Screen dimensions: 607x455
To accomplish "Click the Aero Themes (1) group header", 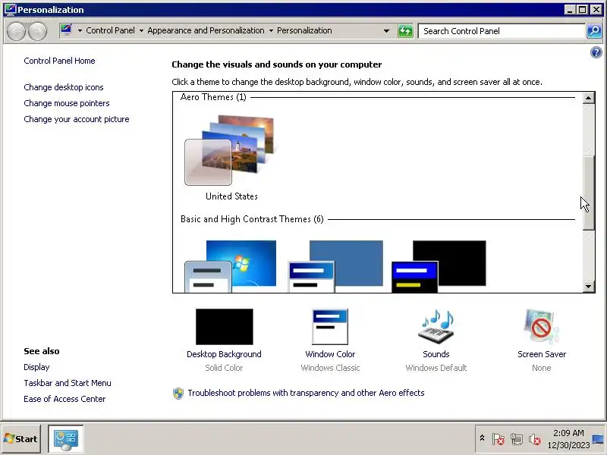I will [x=213, y=97].
